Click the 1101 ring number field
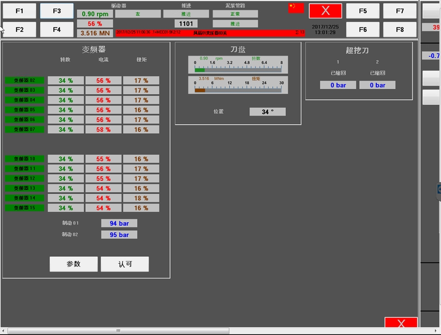Viewport: 441px width, 335px height. [186, 23]
